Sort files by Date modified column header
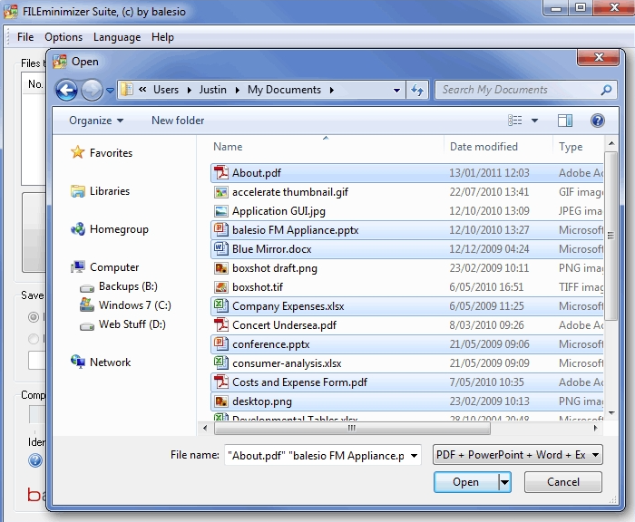 click(x=484, y=147)
